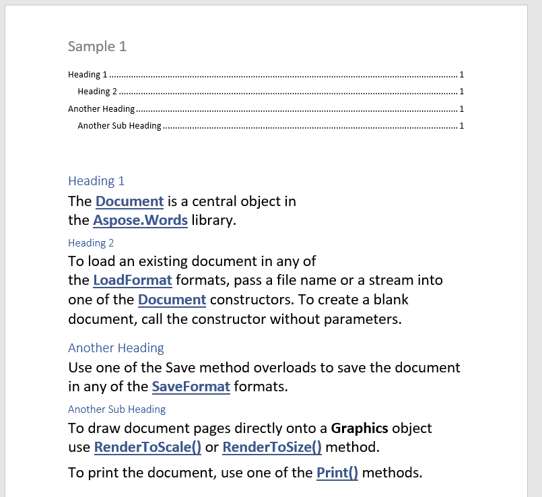This screenshot has height=497, width=542.
Task: Place cursor in blue Another Heading section title
Action: pos(116,348)
